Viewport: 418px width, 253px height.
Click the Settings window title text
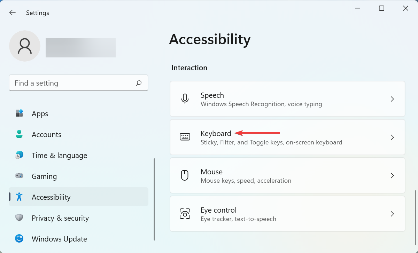click(x=38, y=13)
